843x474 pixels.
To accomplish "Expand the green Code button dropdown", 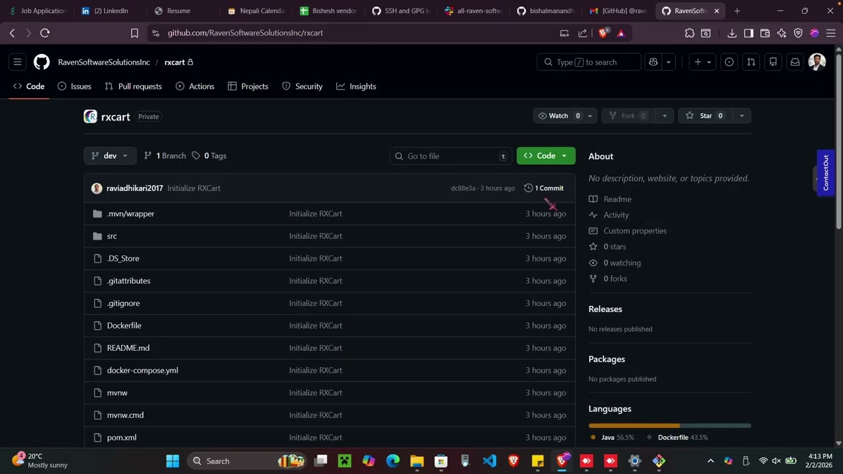I will [x=546, y=156].
